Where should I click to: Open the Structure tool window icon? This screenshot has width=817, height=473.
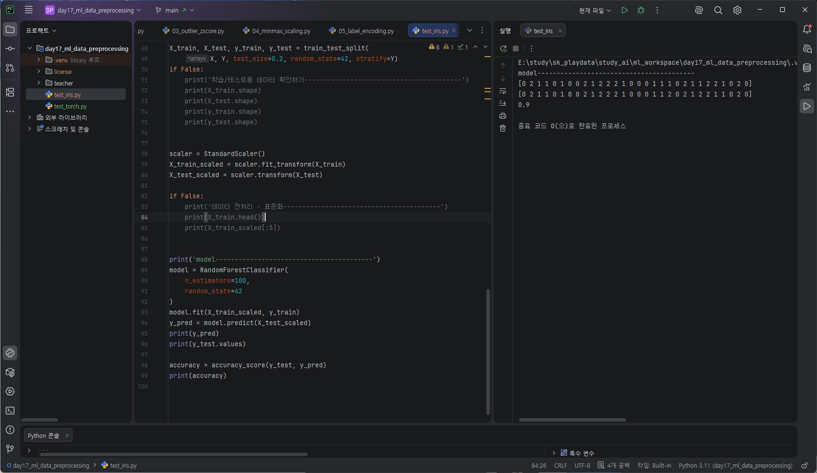10,92
